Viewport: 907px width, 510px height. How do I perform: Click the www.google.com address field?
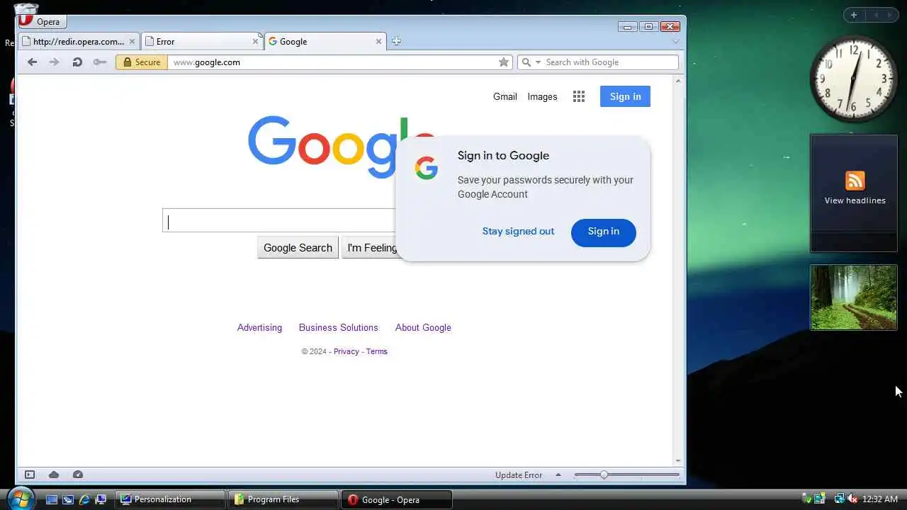pyautogui.click(x=333, y=62)
